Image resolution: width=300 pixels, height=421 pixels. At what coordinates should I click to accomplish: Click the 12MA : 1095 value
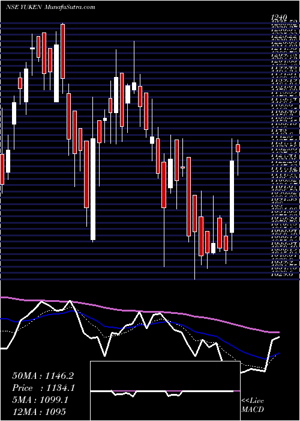click(39, 412)
